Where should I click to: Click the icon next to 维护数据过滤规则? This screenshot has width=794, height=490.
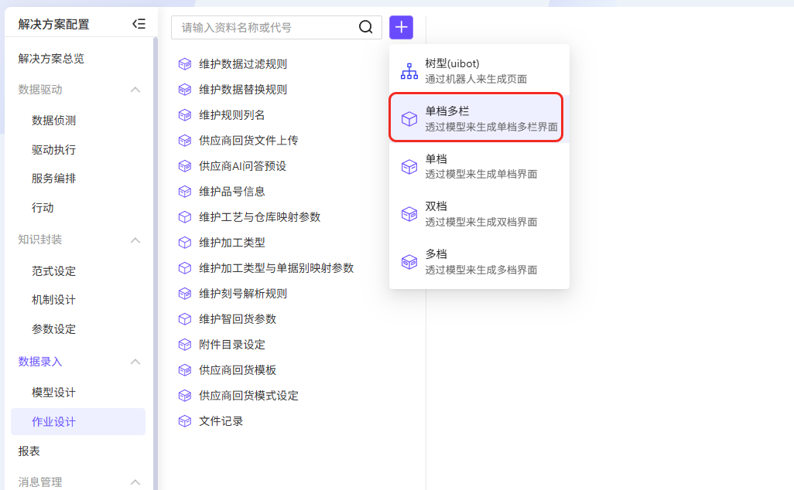point(184,64)
